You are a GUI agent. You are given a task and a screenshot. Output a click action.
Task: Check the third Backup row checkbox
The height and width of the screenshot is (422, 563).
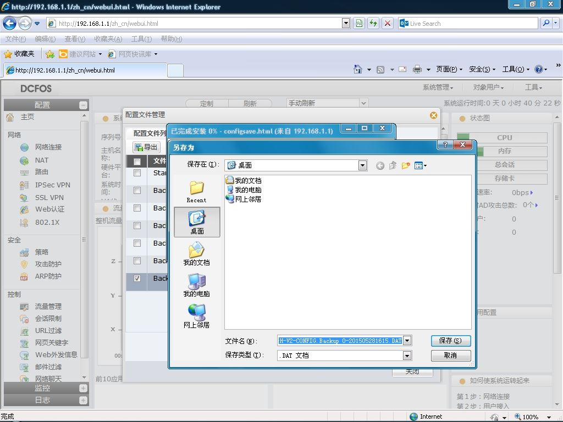click(137, 225)
